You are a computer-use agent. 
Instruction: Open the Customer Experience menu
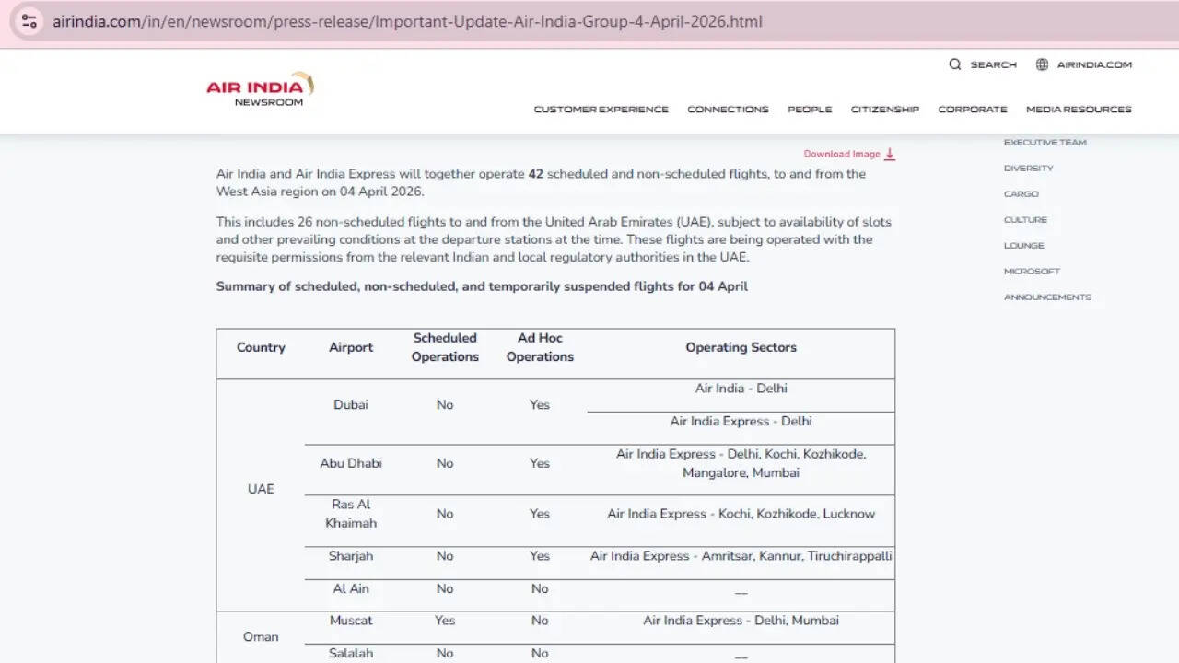click(x=601, y=109)
